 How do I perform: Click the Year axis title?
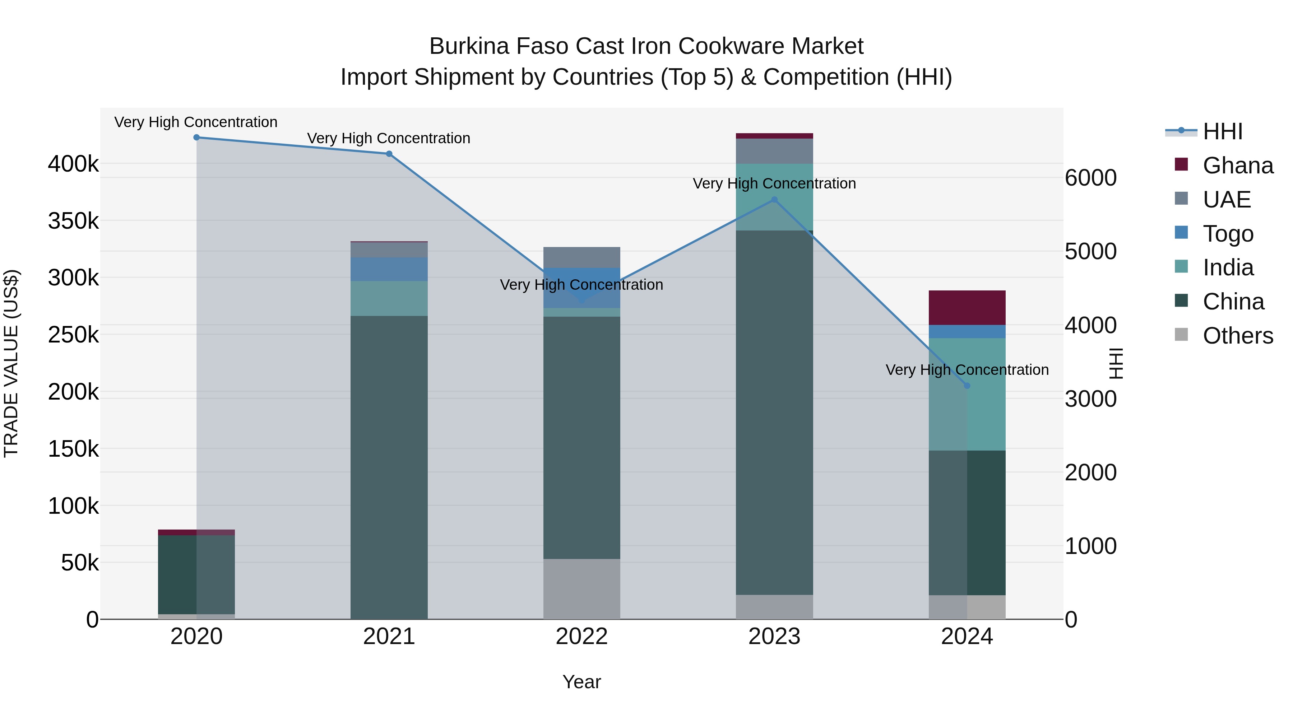582,682
